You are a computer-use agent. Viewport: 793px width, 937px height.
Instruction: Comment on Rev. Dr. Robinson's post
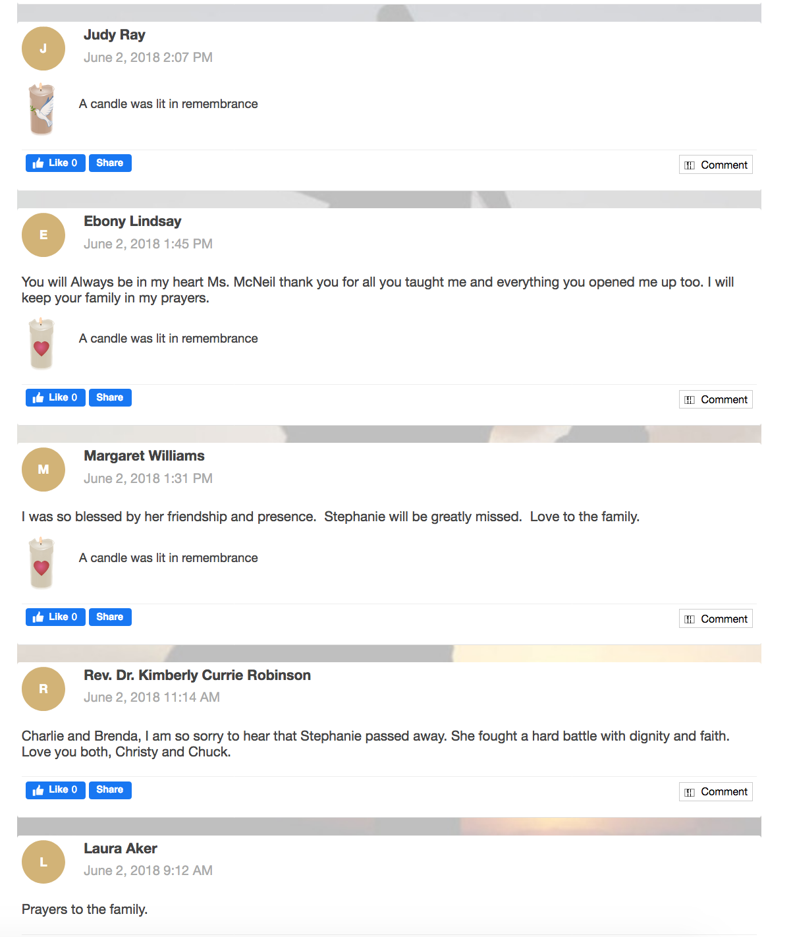(x=716, y=791)
